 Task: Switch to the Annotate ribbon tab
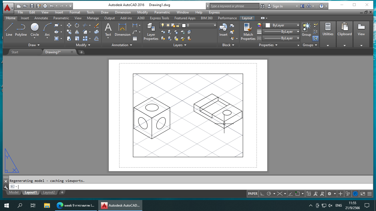pos(41,18)
